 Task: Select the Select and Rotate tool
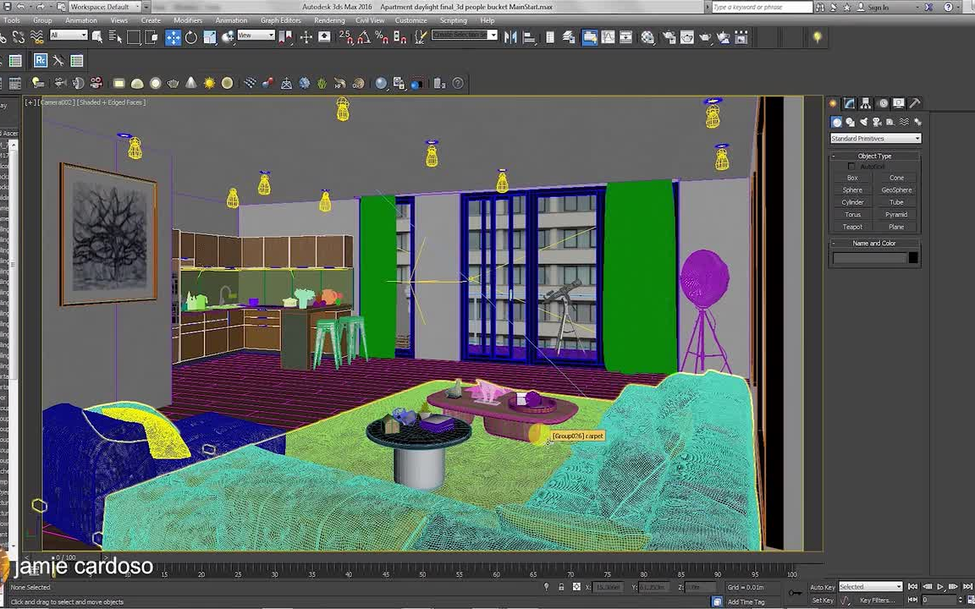pyautogui.click(x=190, y=36)
